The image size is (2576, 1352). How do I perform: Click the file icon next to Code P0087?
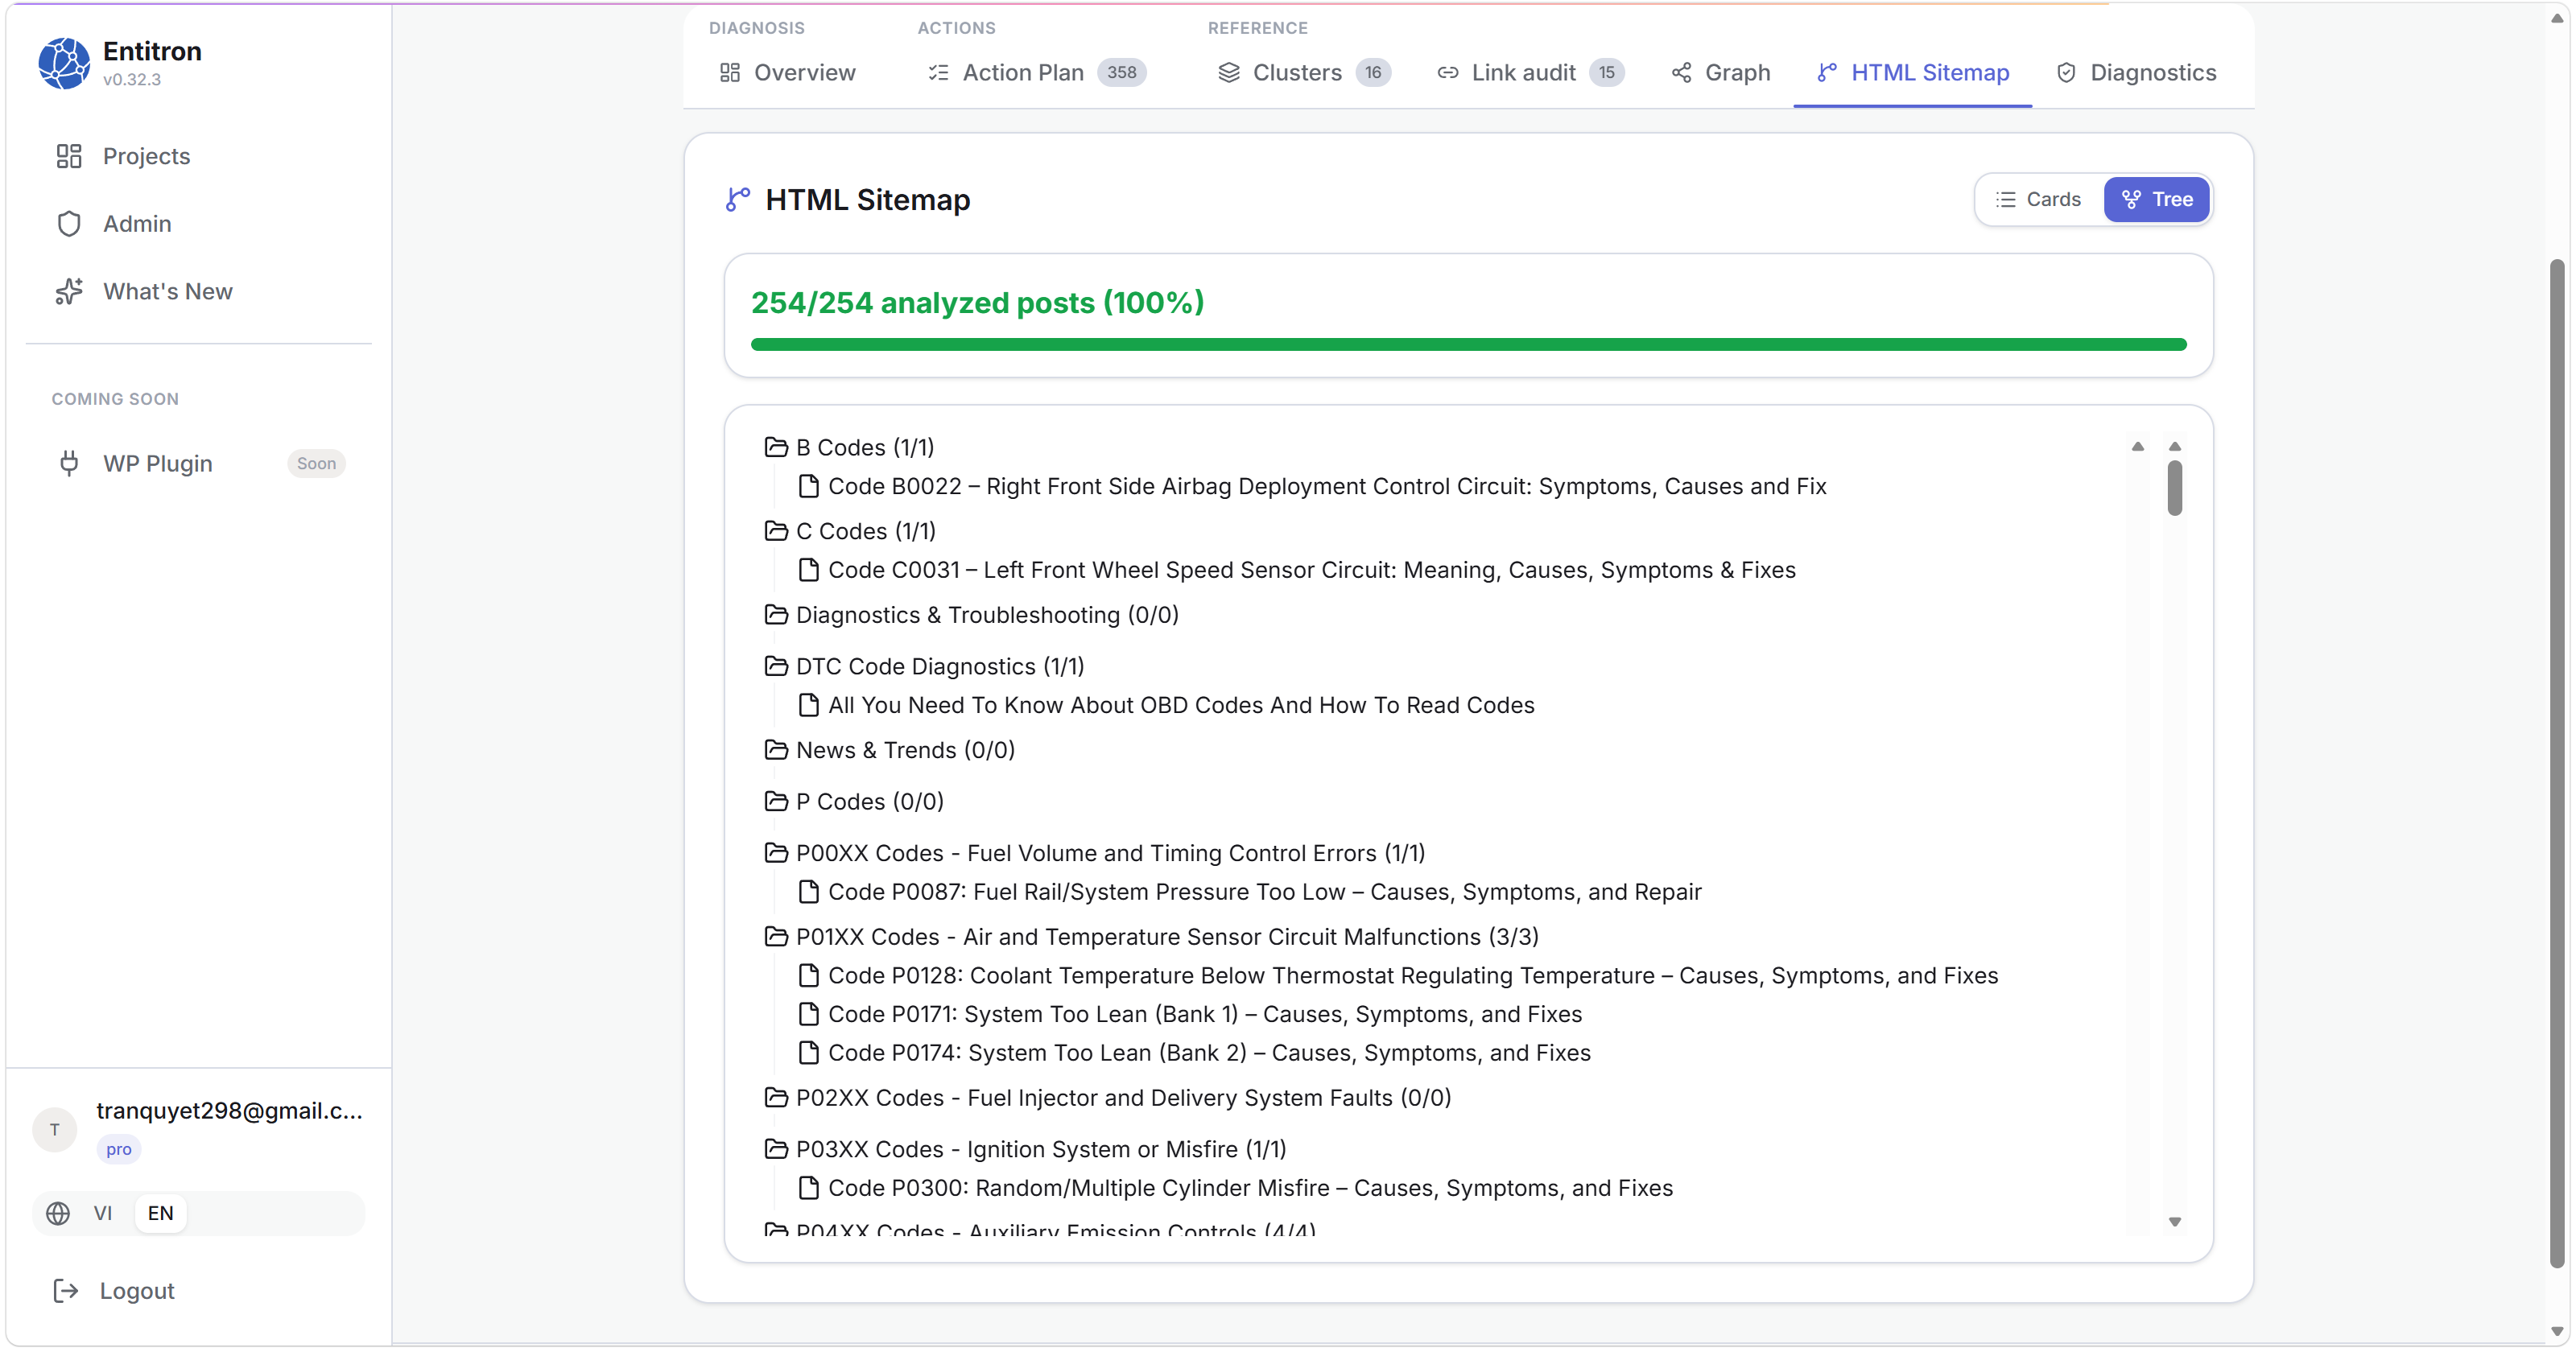coord(809,892)
